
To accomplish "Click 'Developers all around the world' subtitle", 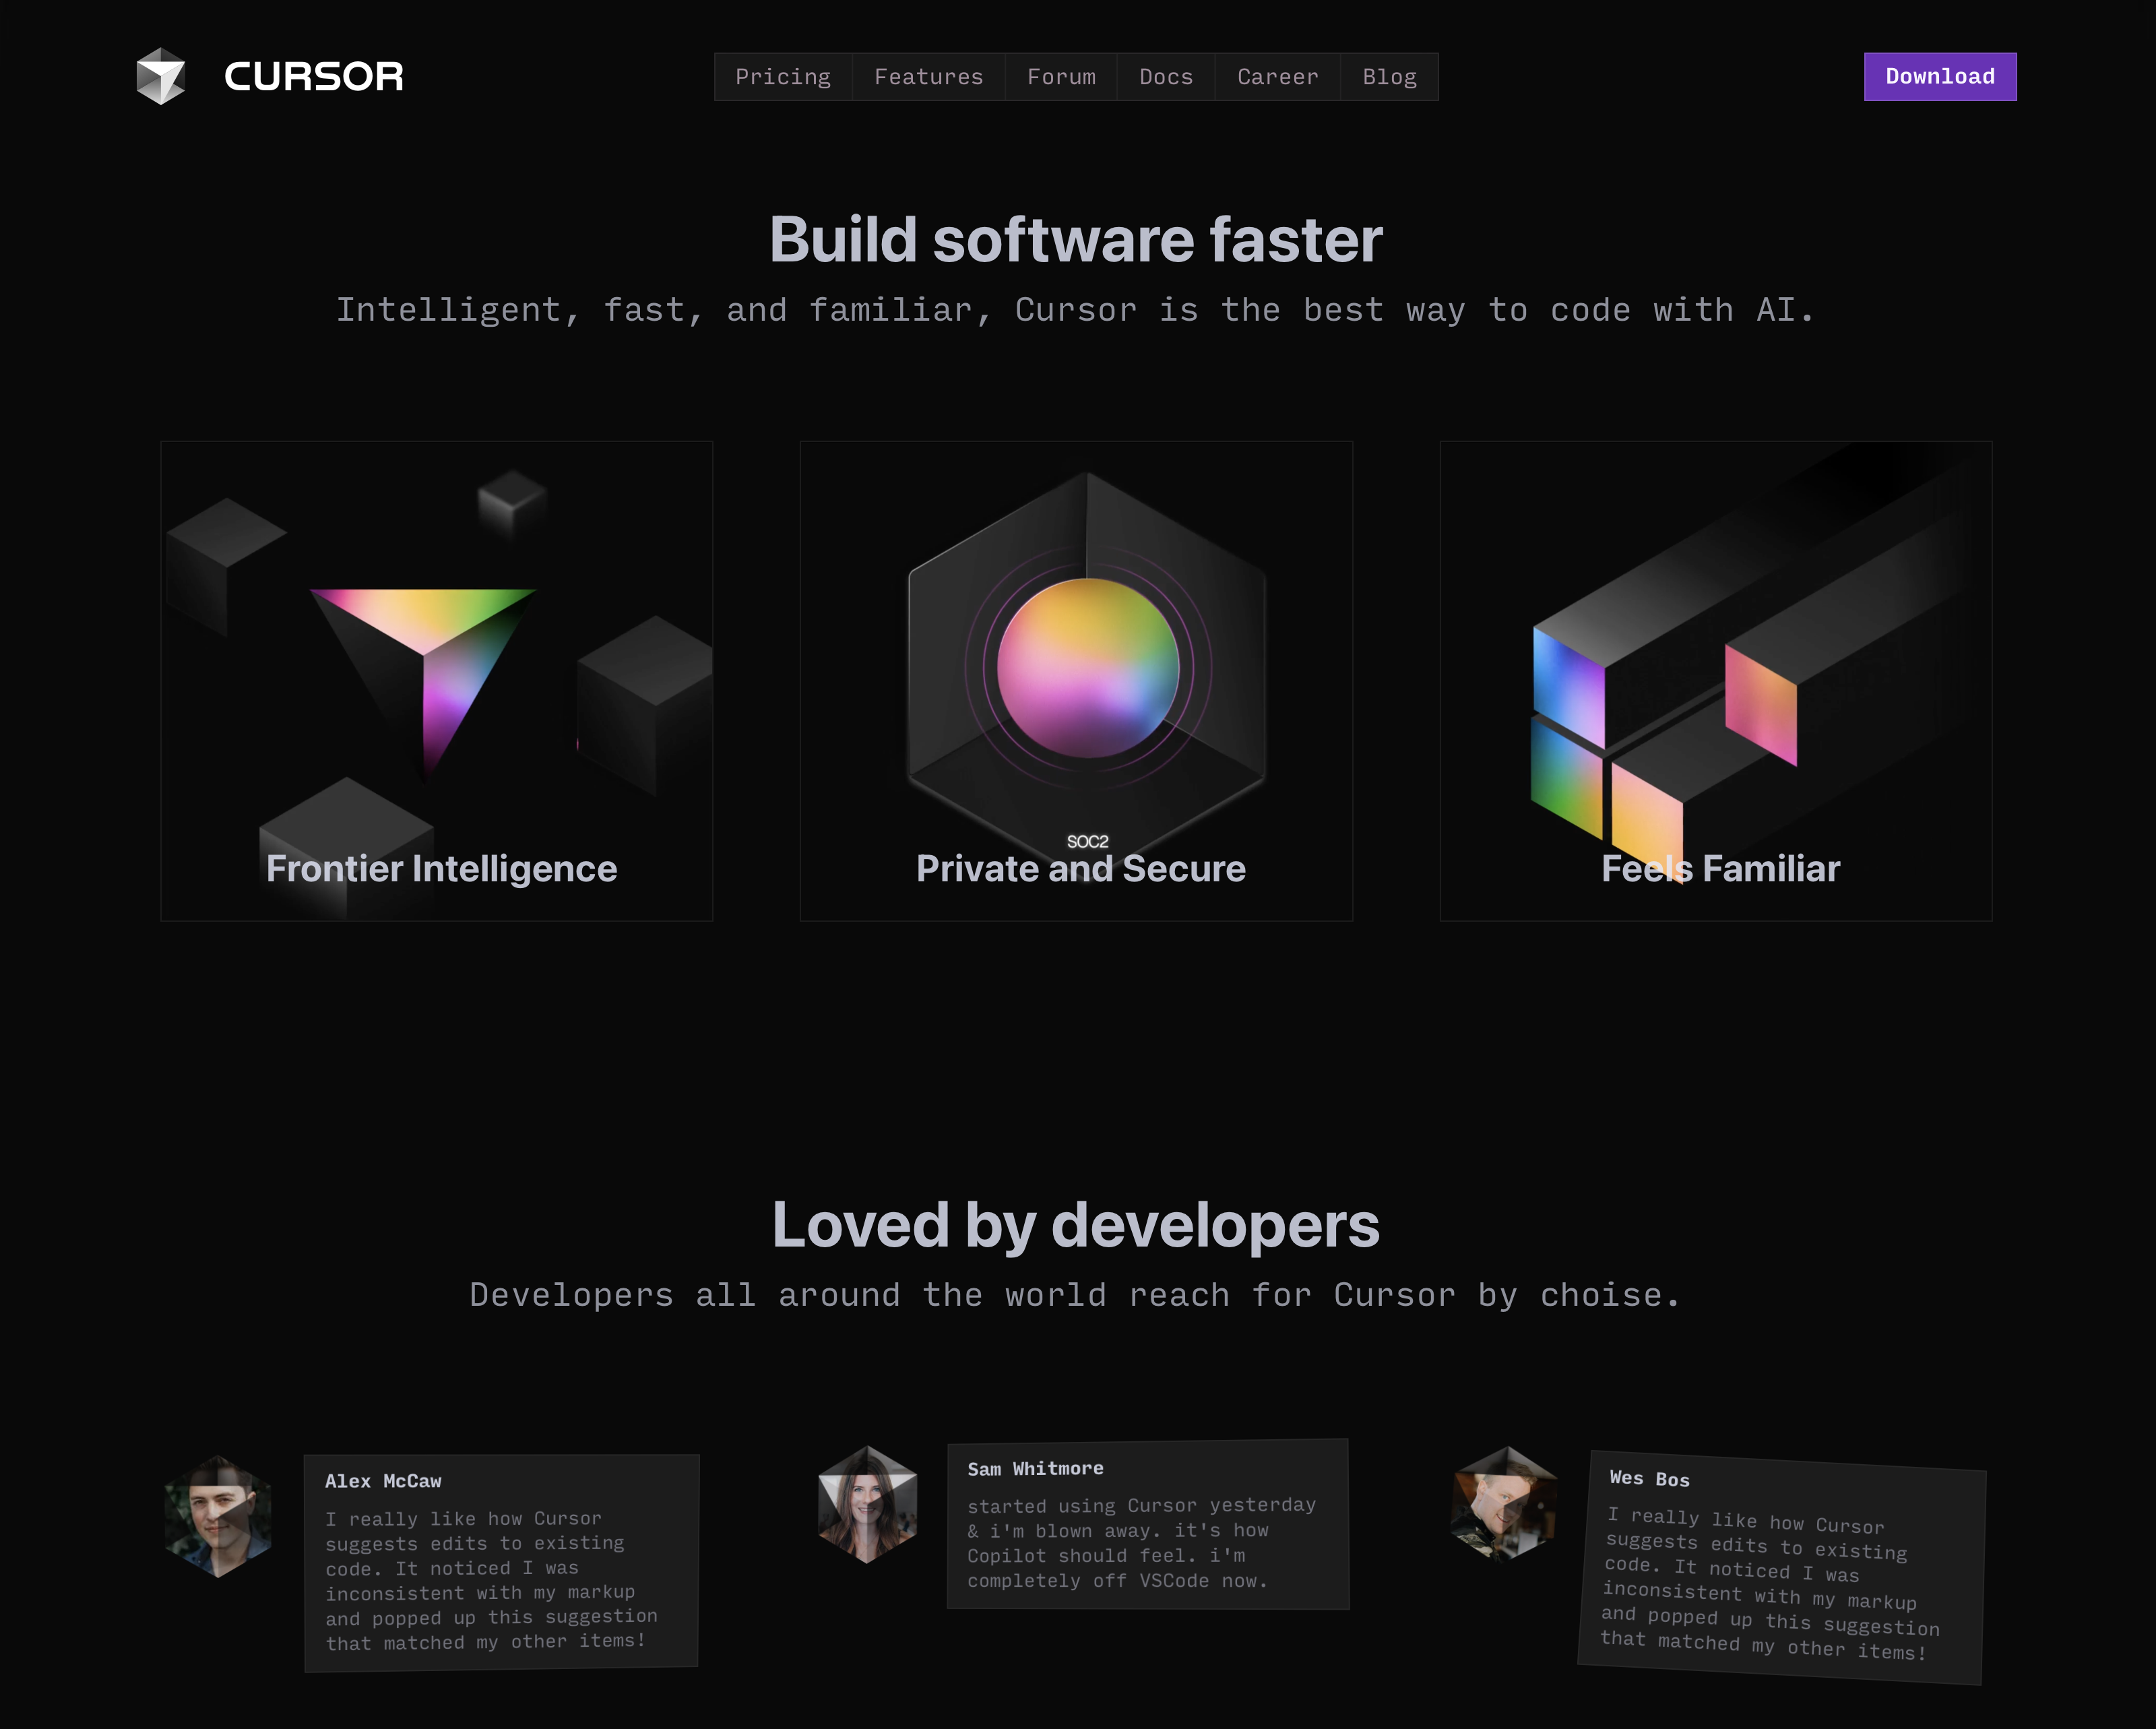I will pyautogui.click(x=1076, y=1295).
